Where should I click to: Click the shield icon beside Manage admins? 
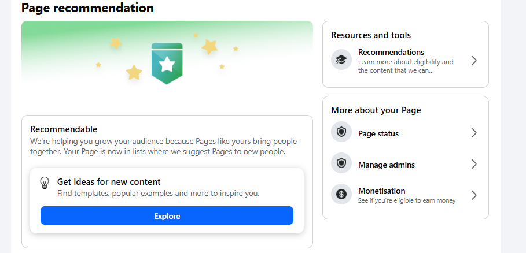341,163
